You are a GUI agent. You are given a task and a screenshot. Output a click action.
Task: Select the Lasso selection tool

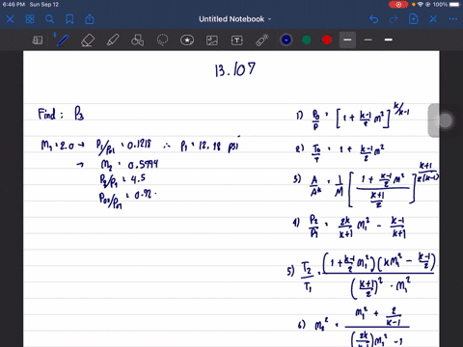[162, 40]
